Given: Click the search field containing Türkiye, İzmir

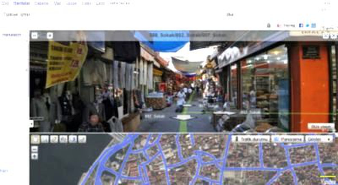Looking at the screenshot, I should 113,14.
